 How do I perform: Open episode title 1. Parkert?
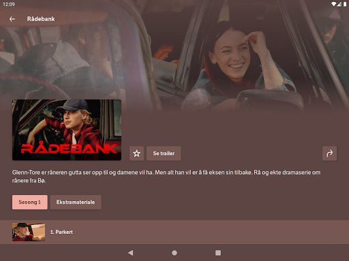click(61, 232)
